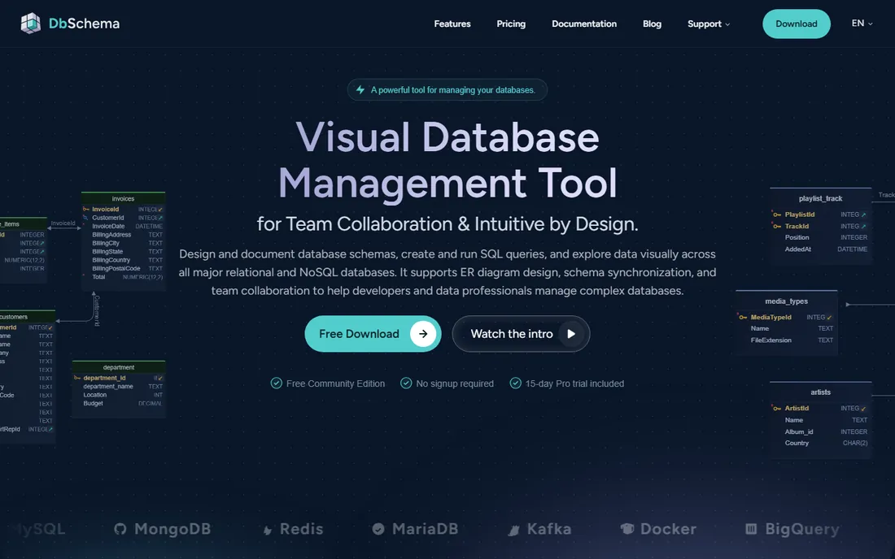Image resolution: width=895 pixels, height=559 pixels.
Task: Open the EN language selector
Action: coord(862,24)
